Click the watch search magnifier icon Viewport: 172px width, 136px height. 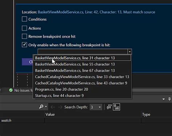(41, 107)
